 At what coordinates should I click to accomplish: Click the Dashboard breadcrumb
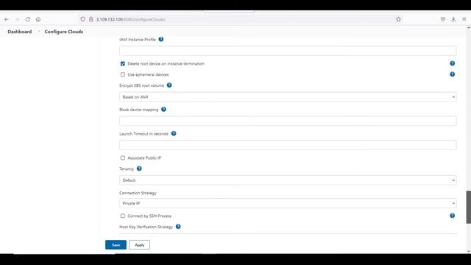click(20, 32)
